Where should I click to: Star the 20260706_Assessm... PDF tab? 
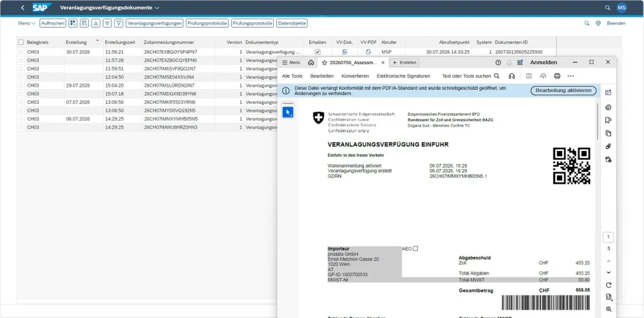tap(325, 63)
